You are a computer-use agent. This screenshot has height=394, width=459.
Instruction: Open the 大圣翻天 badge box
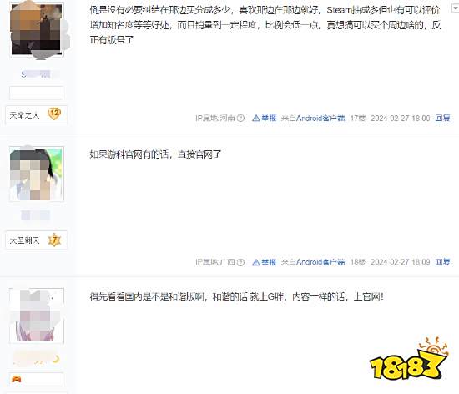[36, 240]
